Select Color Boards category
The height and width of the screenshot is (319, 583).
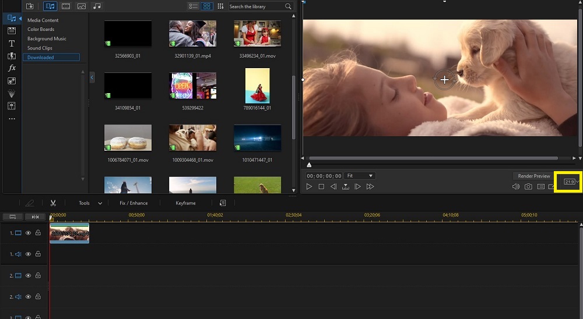pyautogui.click(x=41, y=29)
